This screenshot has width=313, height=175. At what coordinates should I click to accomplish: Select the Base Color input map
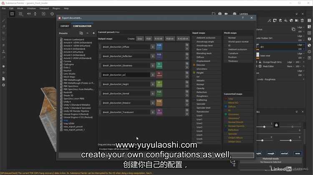point(202,49)
